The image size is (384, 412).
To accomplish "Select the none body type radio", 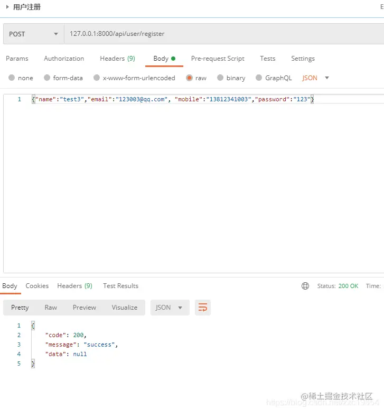I will coord(12,78).
